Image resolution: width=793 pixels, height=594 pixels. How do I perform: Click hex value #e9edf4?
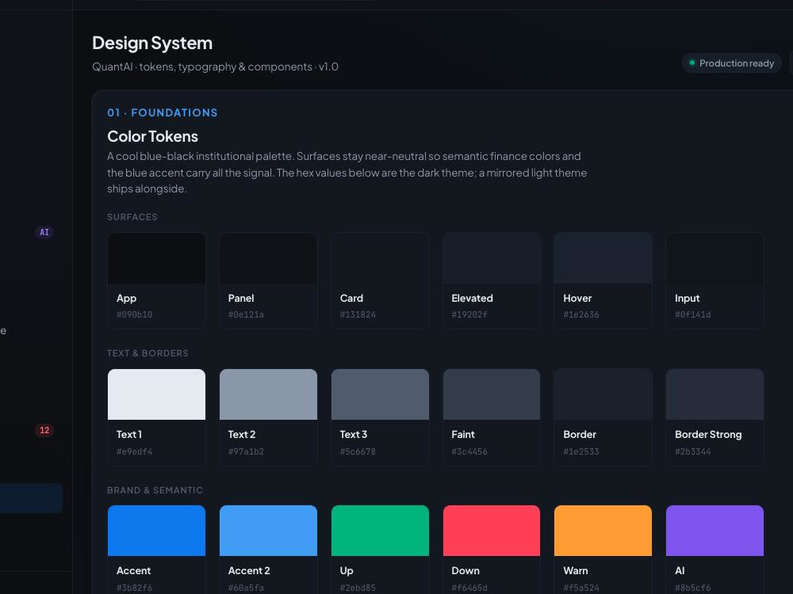click(x=135, y=451)
